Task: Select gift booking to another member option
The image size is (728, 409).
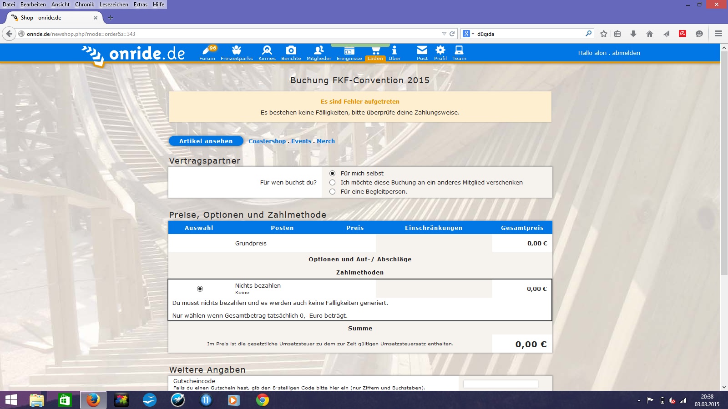Action: click(333, 182)
